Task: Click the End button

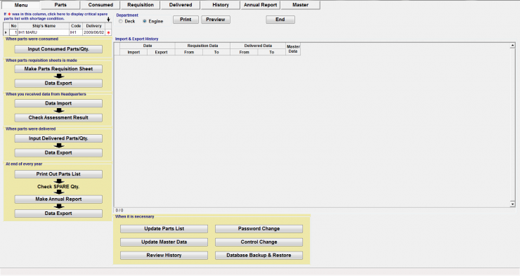Action: point(280,20)
